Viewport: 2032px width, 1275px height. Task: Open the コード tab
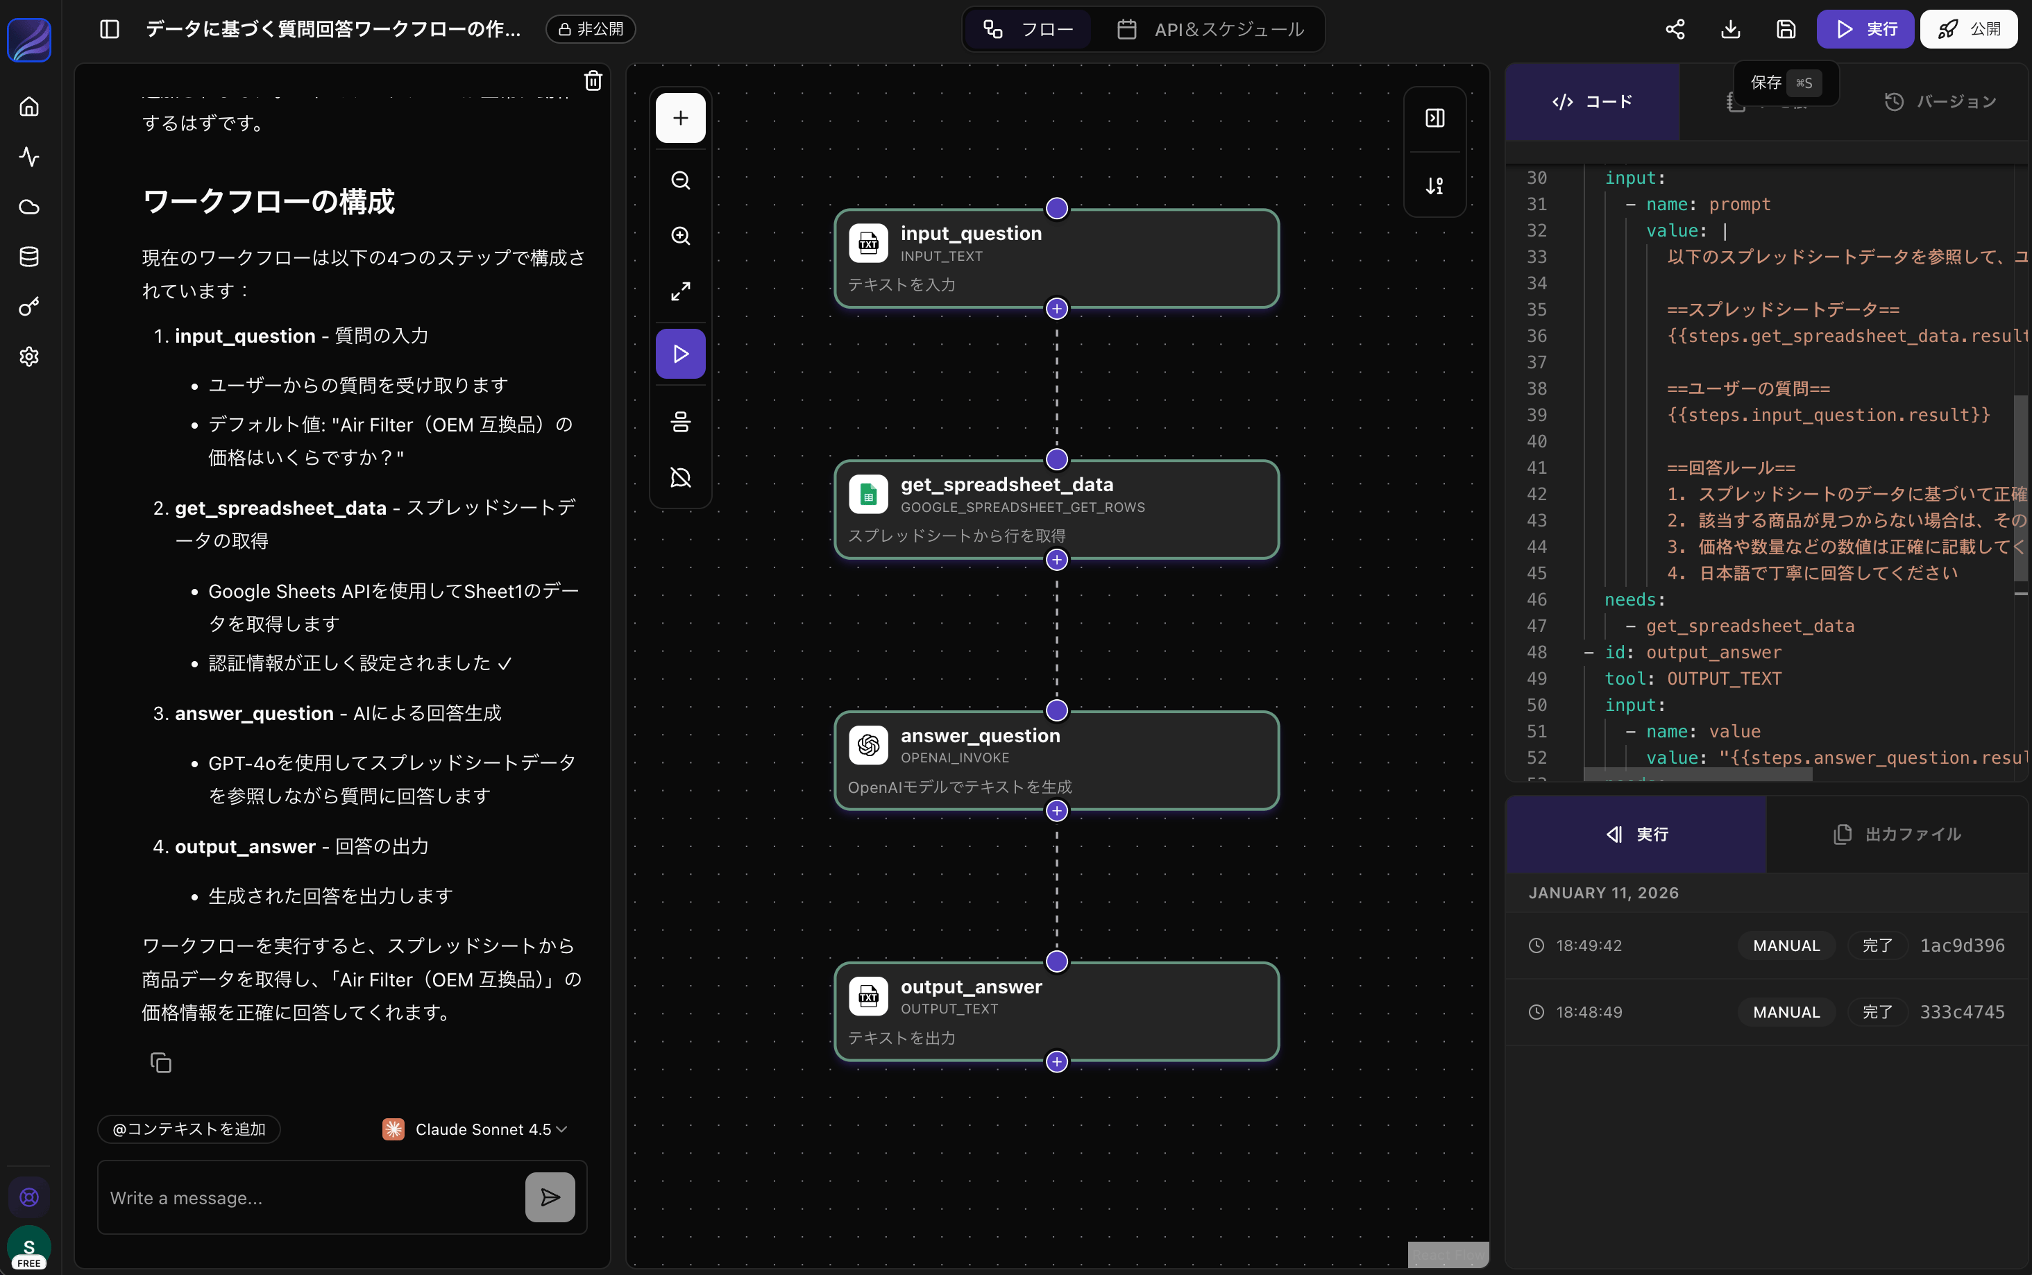1593,102
